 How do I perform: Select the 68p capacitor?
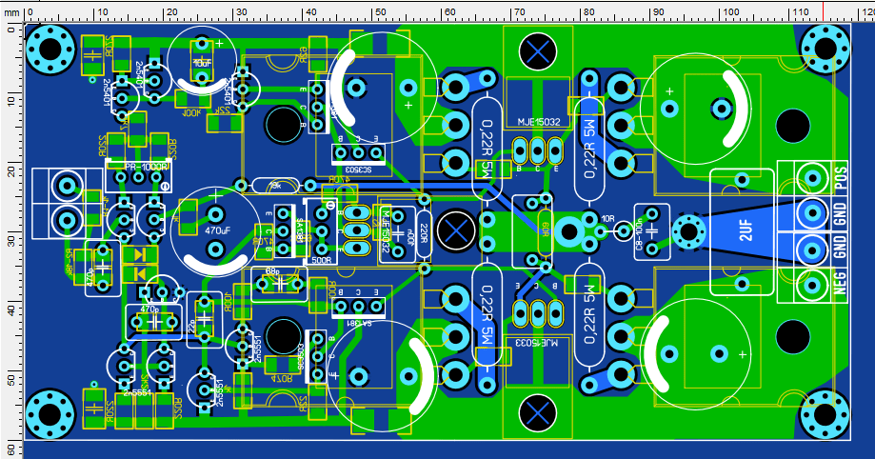point(279,282)
